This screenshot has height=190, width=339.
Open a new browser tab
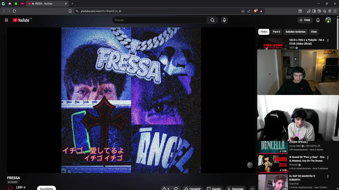point(72,4)
